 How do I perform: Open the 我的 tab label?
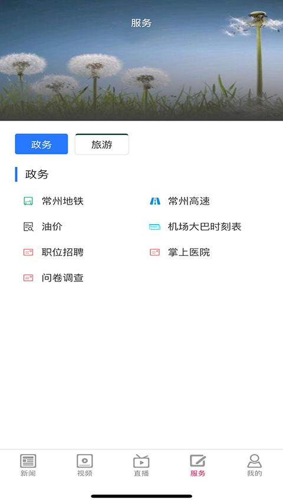(255, 474)
